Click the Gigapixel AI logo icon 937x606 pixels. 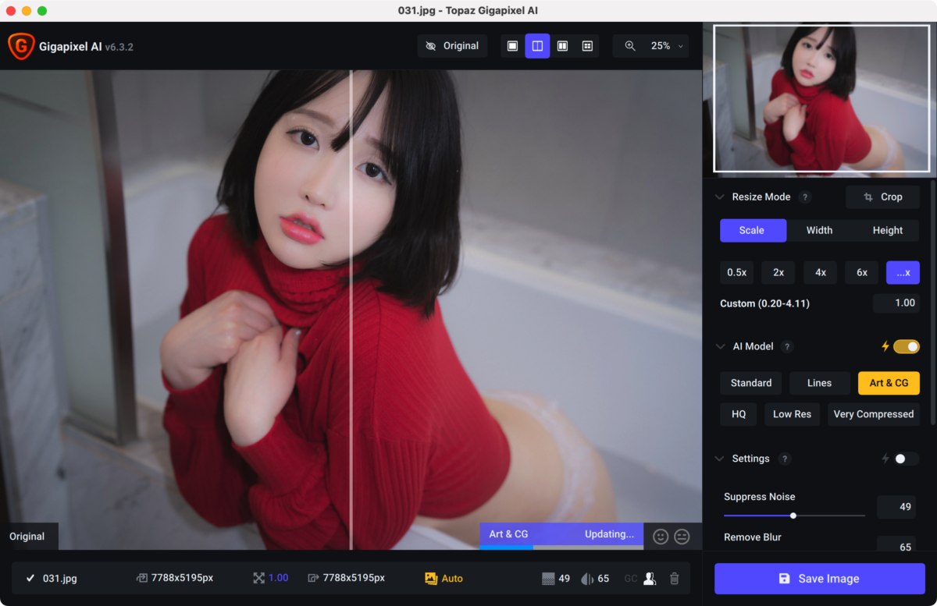click(x=20, y=46)
